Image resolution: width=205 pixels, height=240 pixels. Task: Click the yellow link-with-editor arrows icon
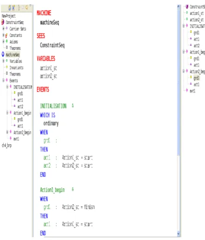(27, 7)
